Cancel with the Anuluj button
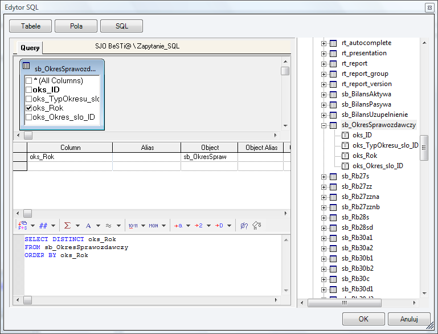438x334 pixels. [409, 319]
